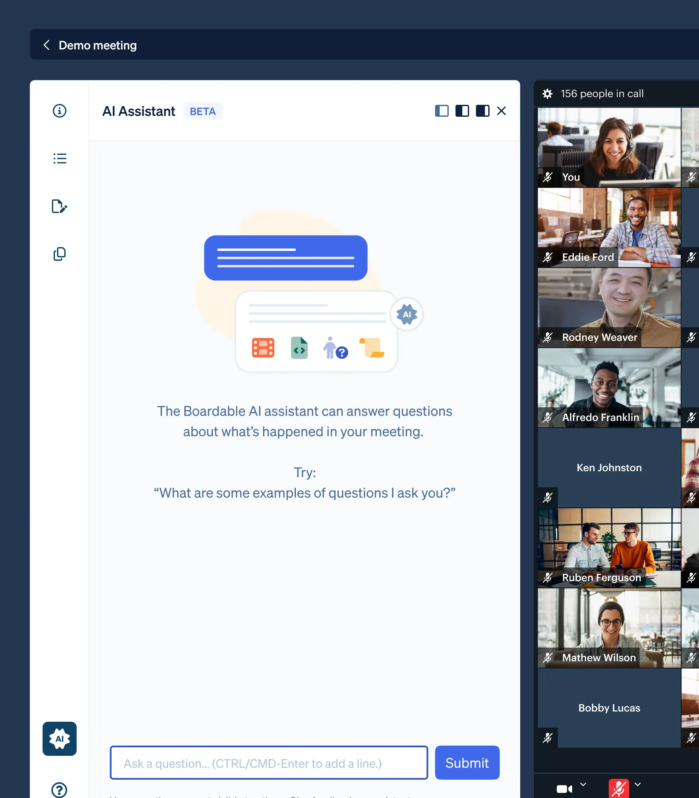
Task: Select Mathew Wilson's video tile
Action: 609,628
